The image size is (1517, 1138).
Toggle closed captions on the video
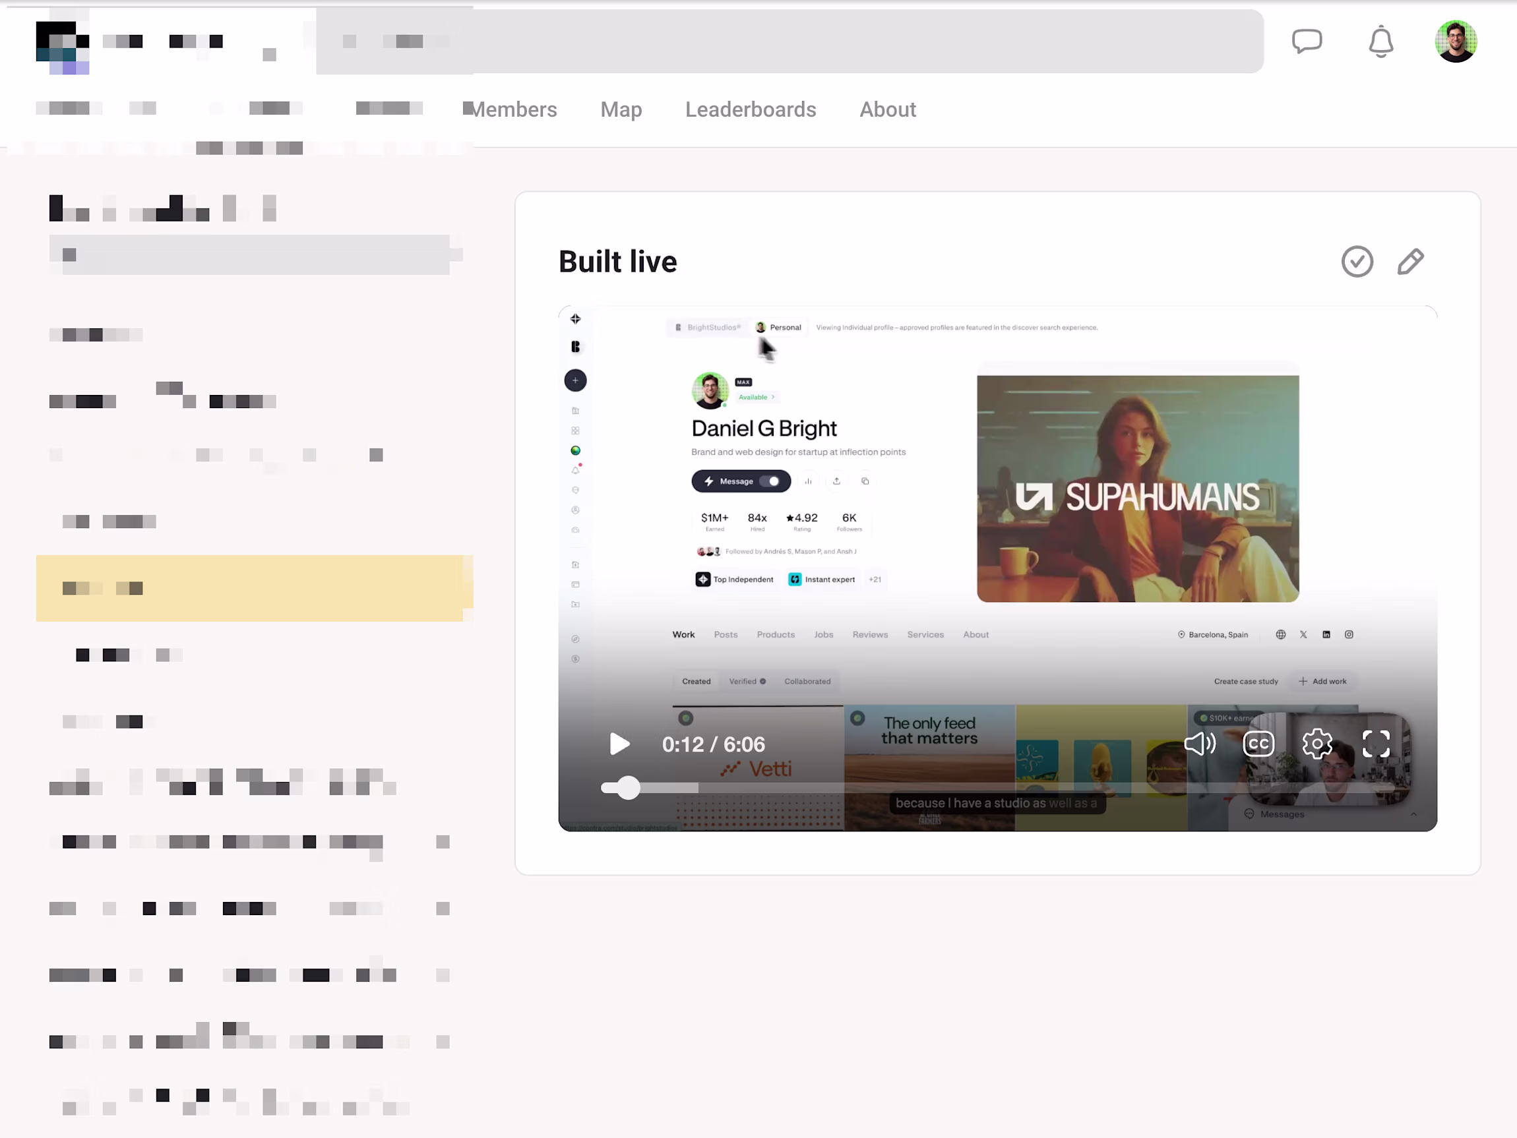[x=1258, y=743]
